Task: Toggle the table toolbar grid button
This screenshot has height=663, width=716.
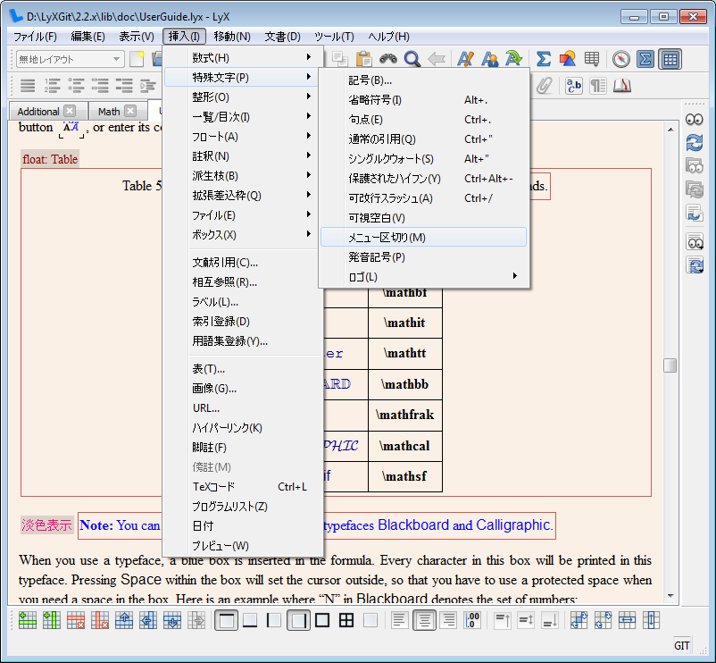Action: coord(670,59)
